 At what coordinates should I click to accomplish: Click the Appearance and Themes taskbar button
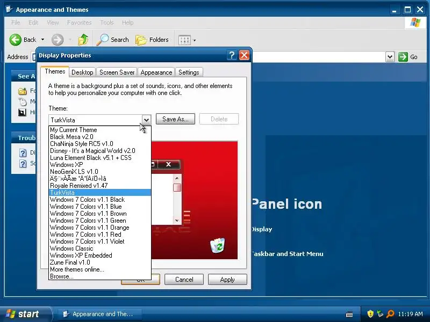[x=100, y=314]
